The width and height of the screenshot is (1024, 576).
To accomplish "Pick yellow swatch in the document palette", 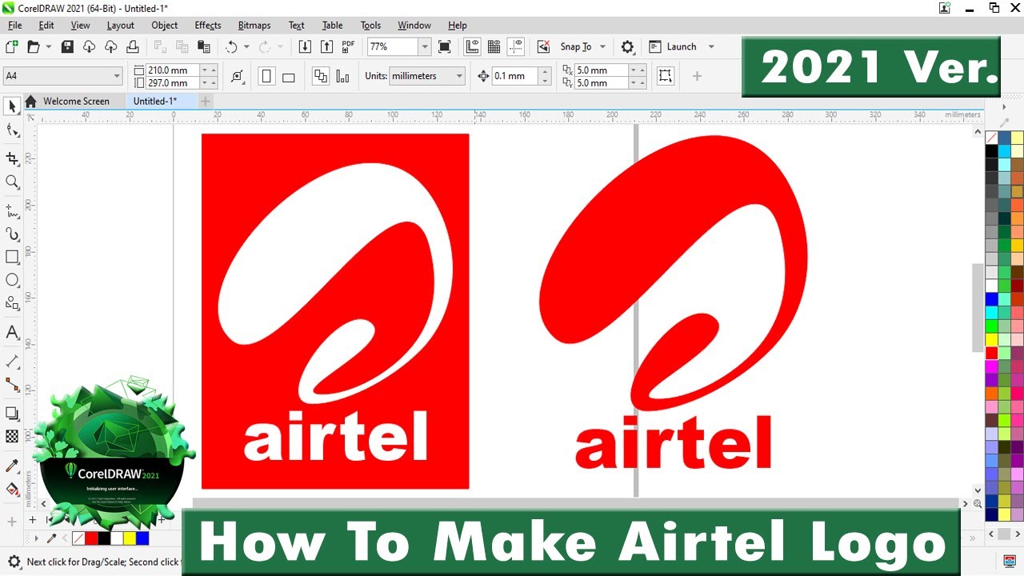I will (130, 538).
